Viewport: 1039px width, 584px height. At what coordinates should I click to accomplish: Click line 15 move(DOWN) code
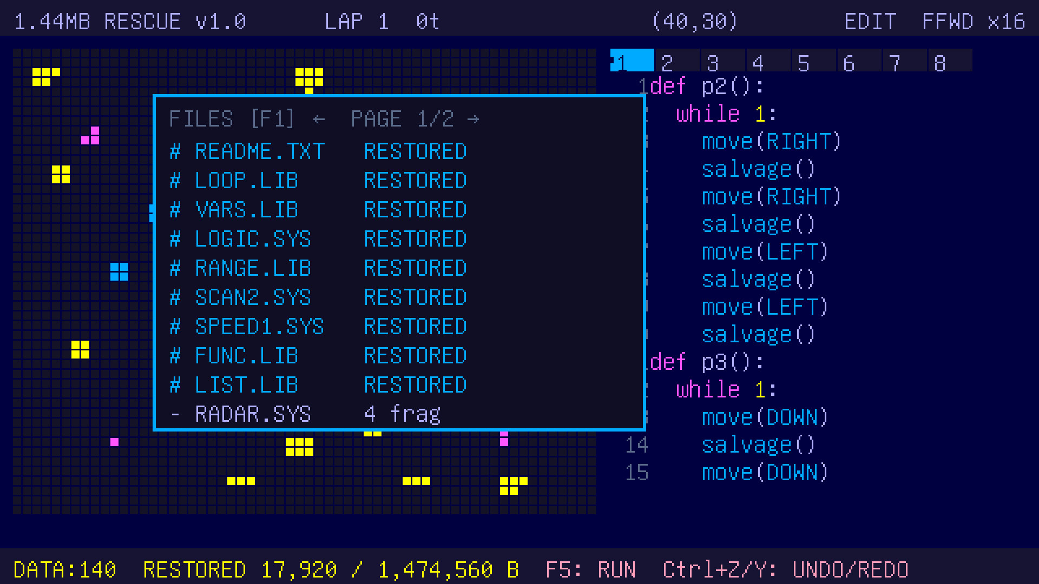pyautogui.click(x=765, y=473)
